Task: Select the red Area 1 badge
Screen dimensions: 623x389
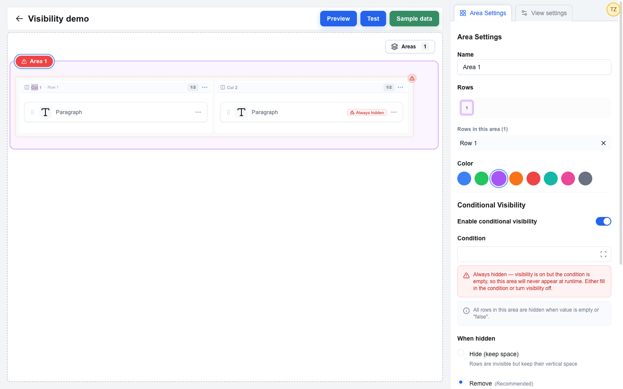Action: tap(34, 61)
